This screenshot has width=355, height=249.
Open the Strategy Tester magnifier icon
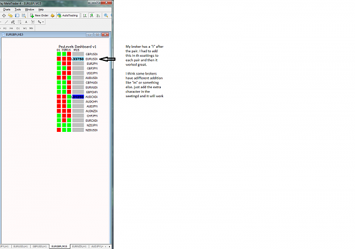[x=23, y=15]
